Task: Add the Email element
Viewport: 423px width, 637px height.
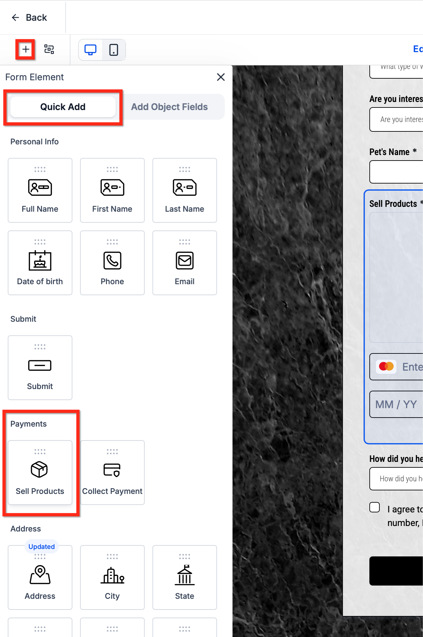Action: coord(185,263)
